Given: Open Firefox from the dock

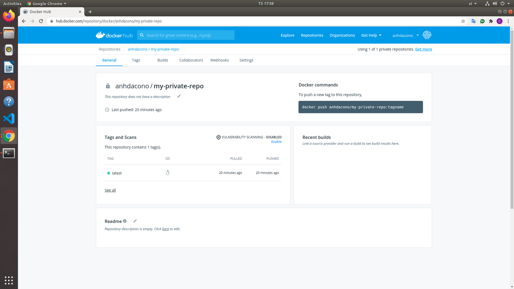Looking at the screenshot, I should click(9, 16).
